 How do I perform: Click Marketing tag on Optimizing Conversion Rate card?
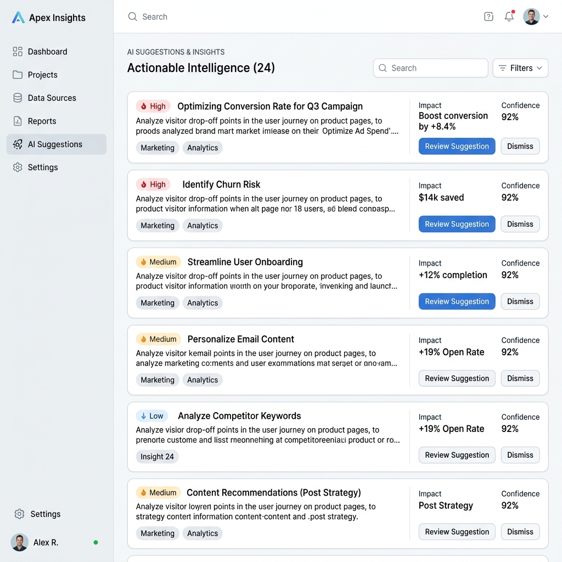tap(158, 148)
